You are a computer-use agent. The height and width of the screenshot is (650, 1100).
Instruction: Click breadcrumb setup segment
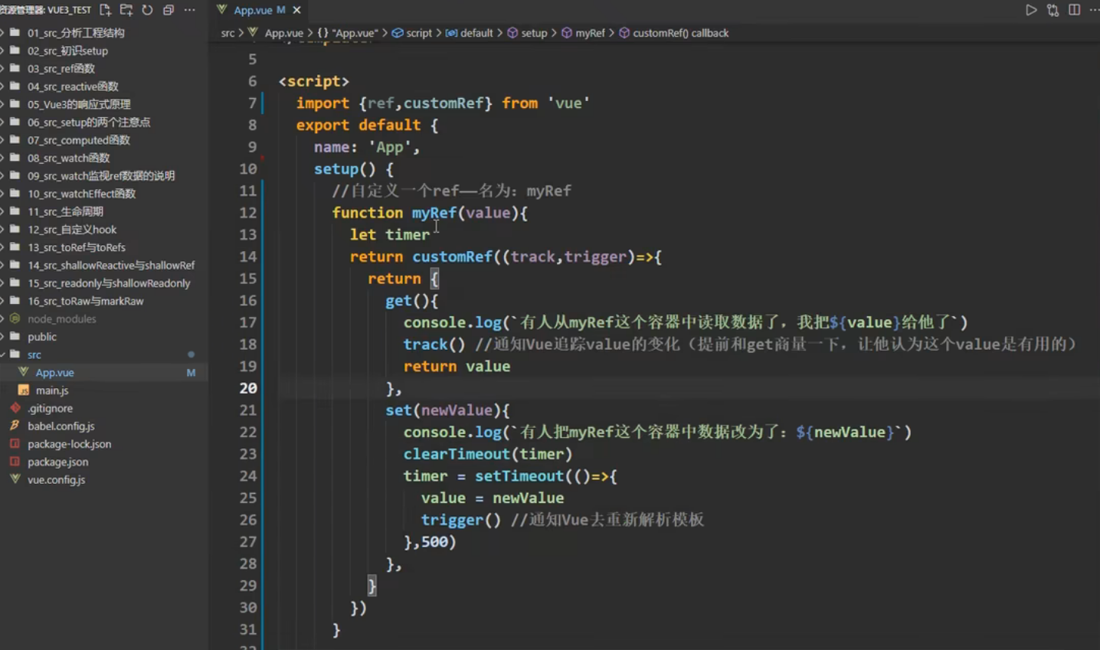[534, 33]
